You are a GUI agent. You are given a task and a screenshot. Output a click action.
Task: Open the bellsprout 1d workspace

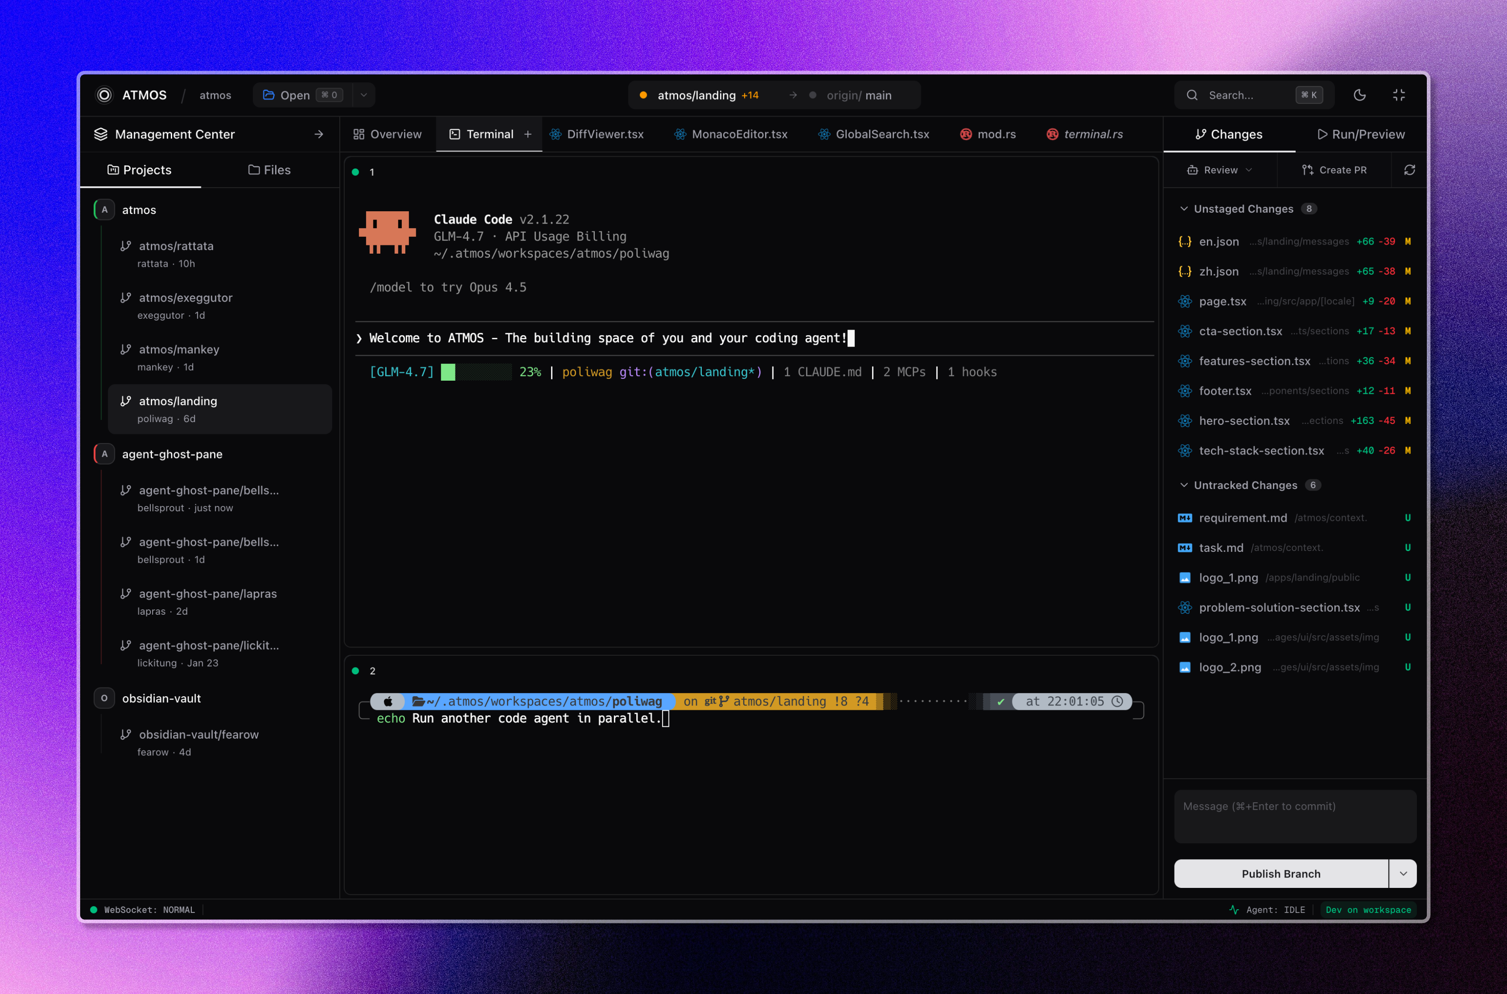(x=220, y=550)
